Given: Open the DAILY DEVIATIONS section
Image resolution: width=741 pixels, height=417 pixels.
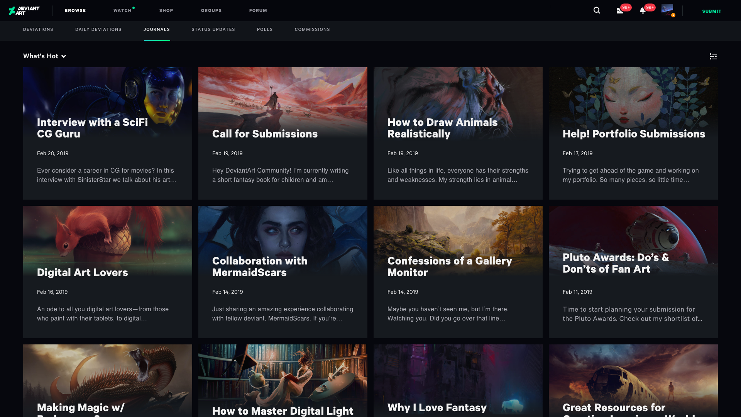Looking at the screenshot, I should coord(98,29).
